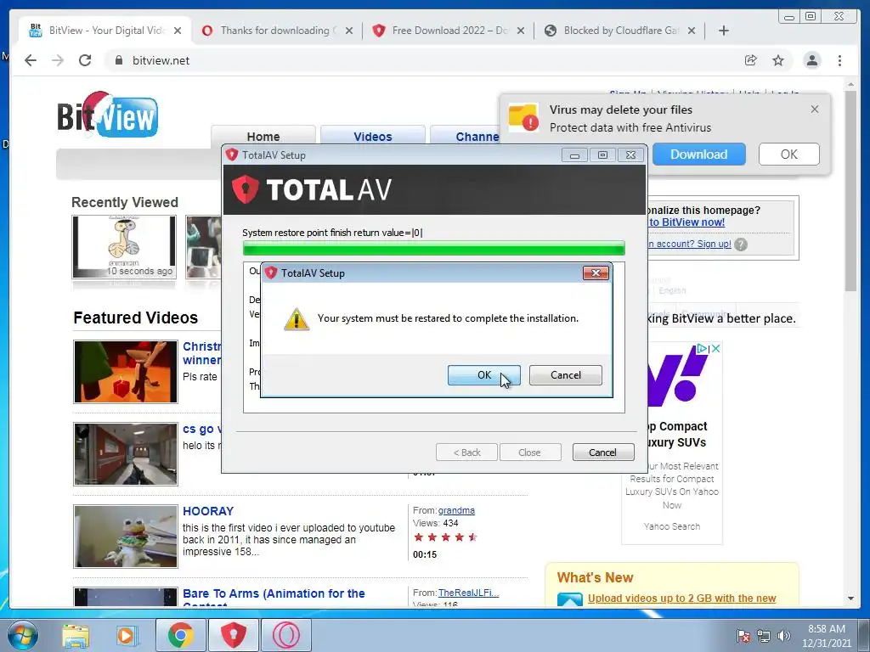
Task: Click the TotalAV shield taskbar icon
Action: [x=233, y=635]
